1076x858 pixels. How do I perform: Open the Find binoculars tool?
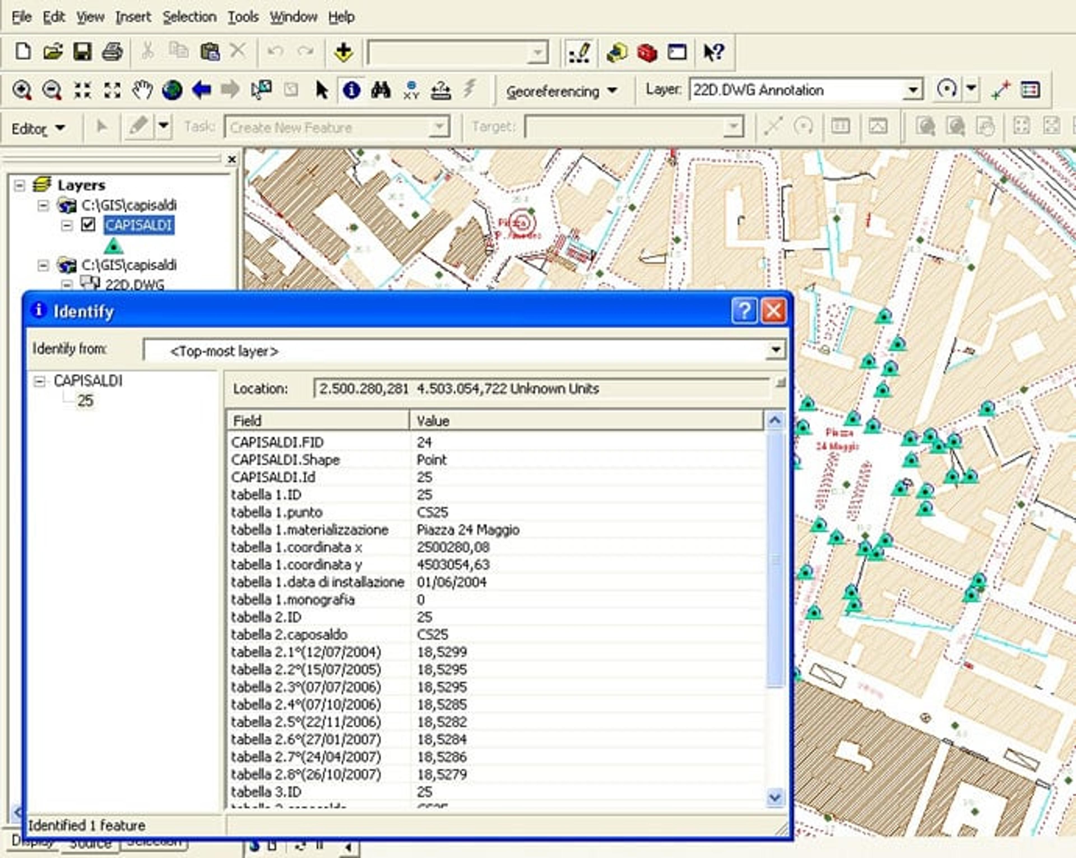[x=381, y=90]
